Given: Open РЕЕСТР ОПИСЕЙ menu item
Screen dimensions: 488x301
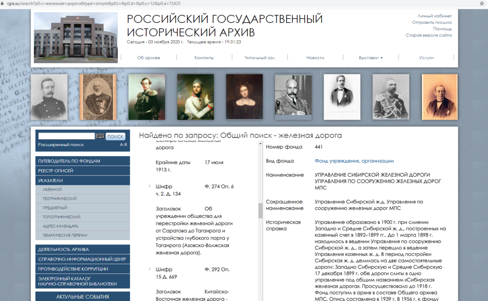Looking at the screenshot, I should click(83, 171).
